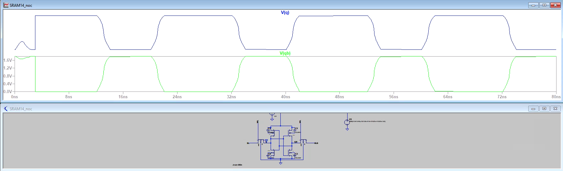Image resolution: width=563 pixels, height=171 pixels.
Task: Click the 0.8V vertical axis label
Action: 8,76
